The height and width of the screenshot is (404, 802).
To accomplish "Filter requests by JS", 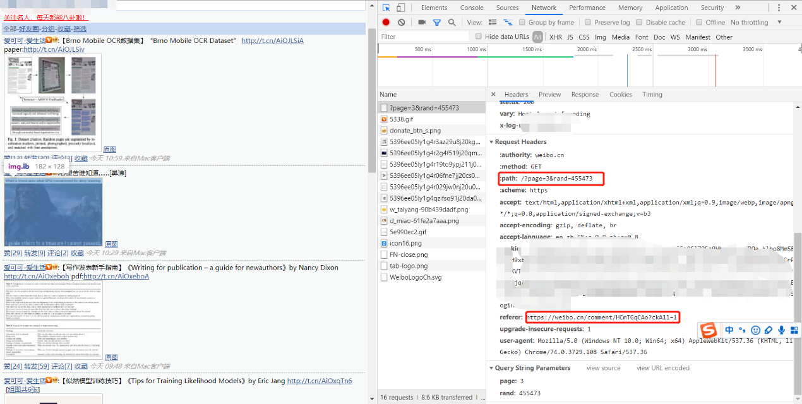I will point(570,37).
